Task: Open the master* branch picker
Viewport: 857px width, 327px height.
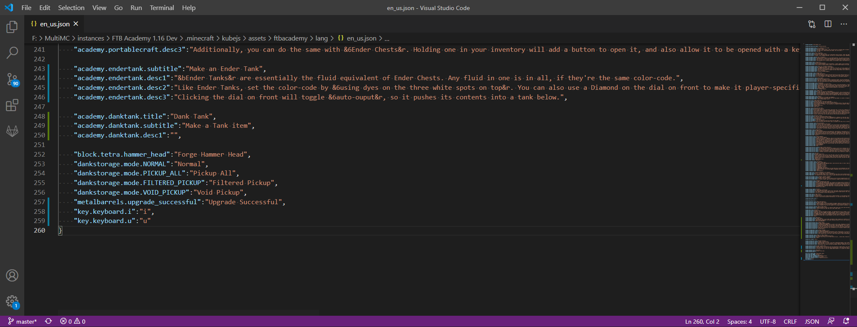Action: point(23,321)
